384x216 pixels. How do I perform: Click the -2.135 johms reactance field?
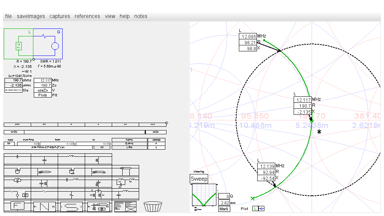pos(13,85)
